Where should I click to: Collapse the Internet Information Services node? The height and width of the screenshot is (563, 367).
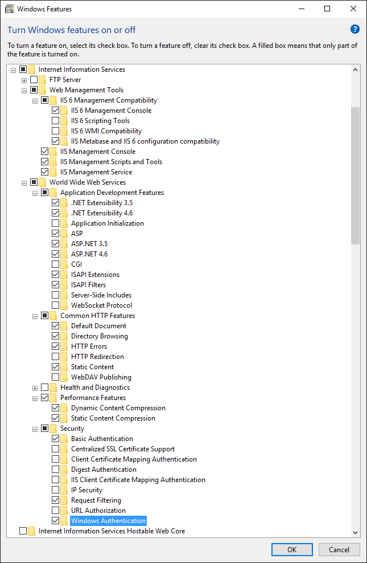point(14,70)
